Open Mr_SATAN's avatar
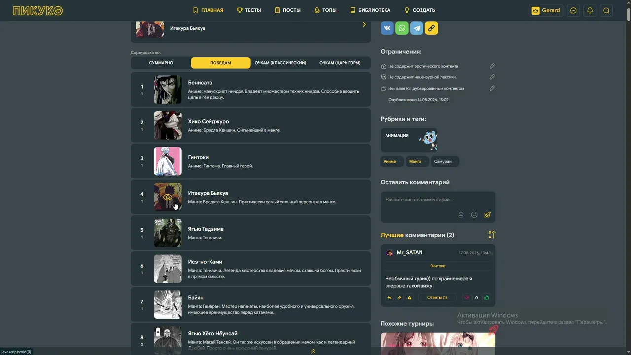631x355 pixels. click(389, 253)
